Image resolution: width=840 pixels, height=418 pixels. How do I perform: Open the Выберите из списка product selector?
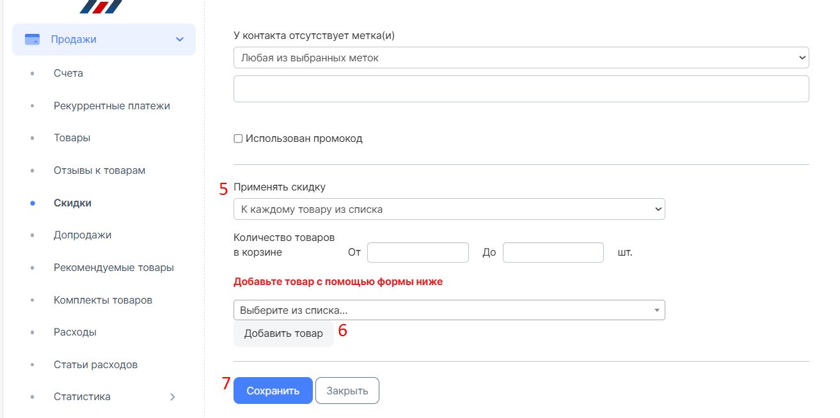tap(449, 310)
